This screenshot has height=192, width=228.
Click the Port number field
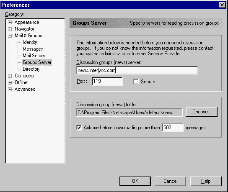coord(107,81)
